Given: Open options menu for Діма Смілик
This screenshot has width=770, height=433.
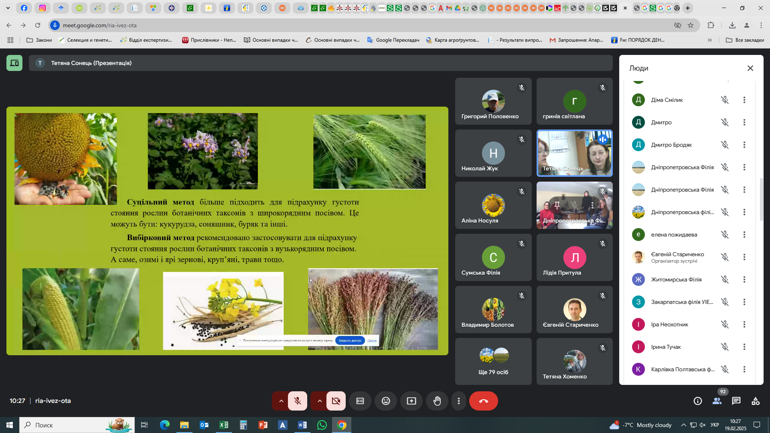Looking at the screenshot, I should click(x=744, y=100).
